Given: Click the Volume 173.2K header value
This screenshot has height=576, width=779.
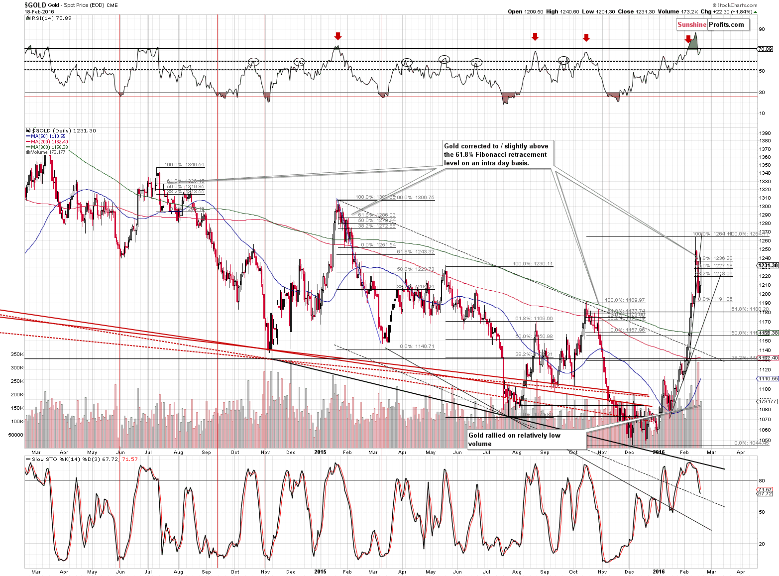Looking at the screenshot, I should tap(677, 11).
